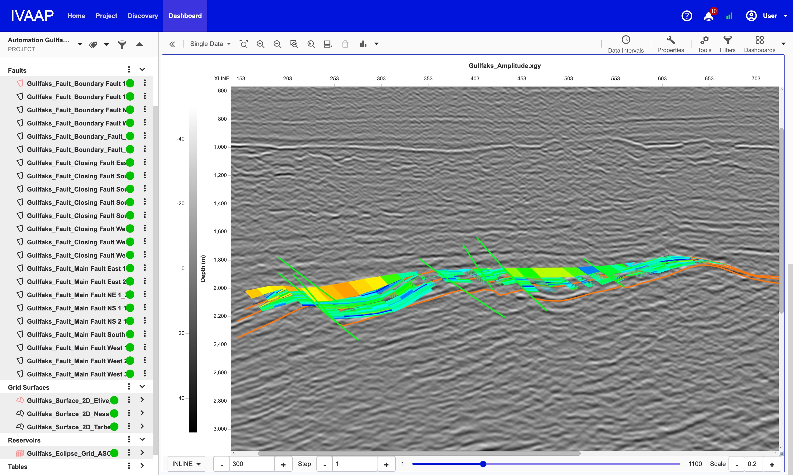Click the IVAAP logo

point(32,16)
